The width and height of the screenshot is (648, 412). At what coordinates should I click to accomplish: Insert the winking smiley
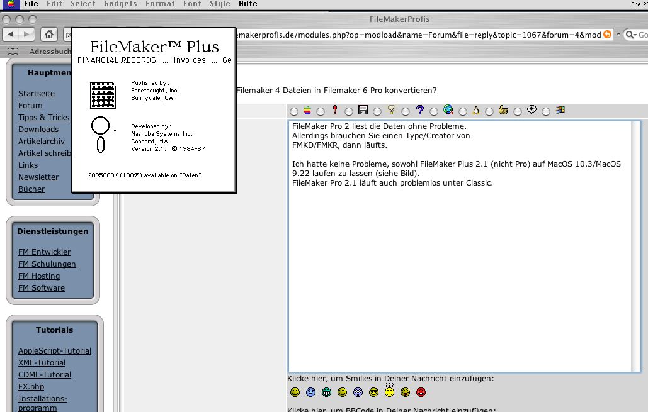click(x=342, y=392)
